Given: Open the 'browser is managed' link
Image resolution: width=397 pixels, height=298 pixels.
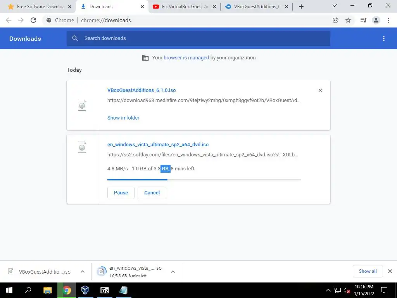Looking at the screenshot, I should (186, 58).
